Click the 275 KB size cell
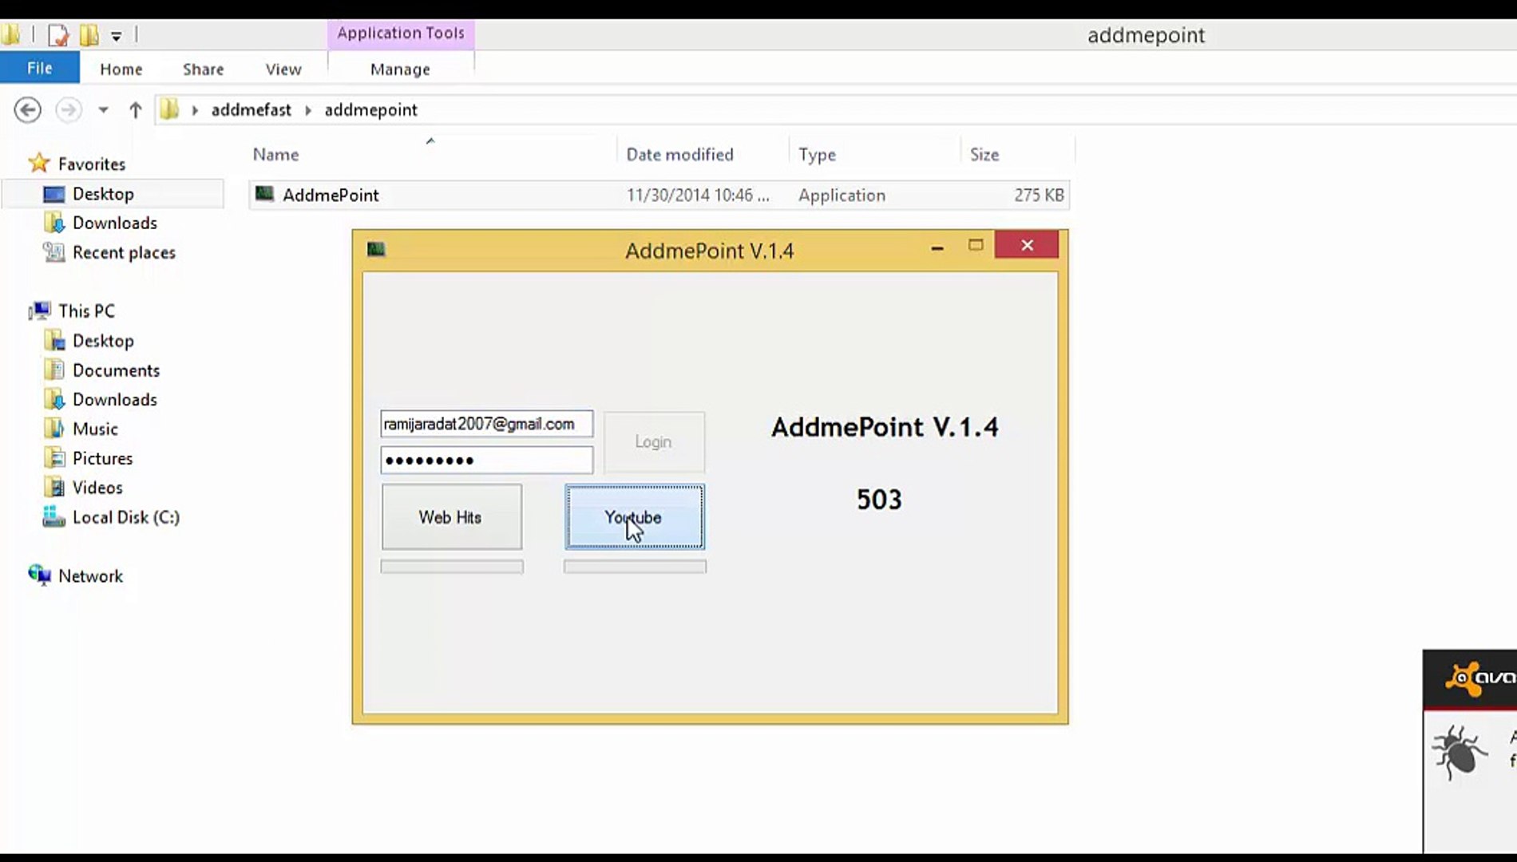The image size is (1517, 862). coord(1039,195)
